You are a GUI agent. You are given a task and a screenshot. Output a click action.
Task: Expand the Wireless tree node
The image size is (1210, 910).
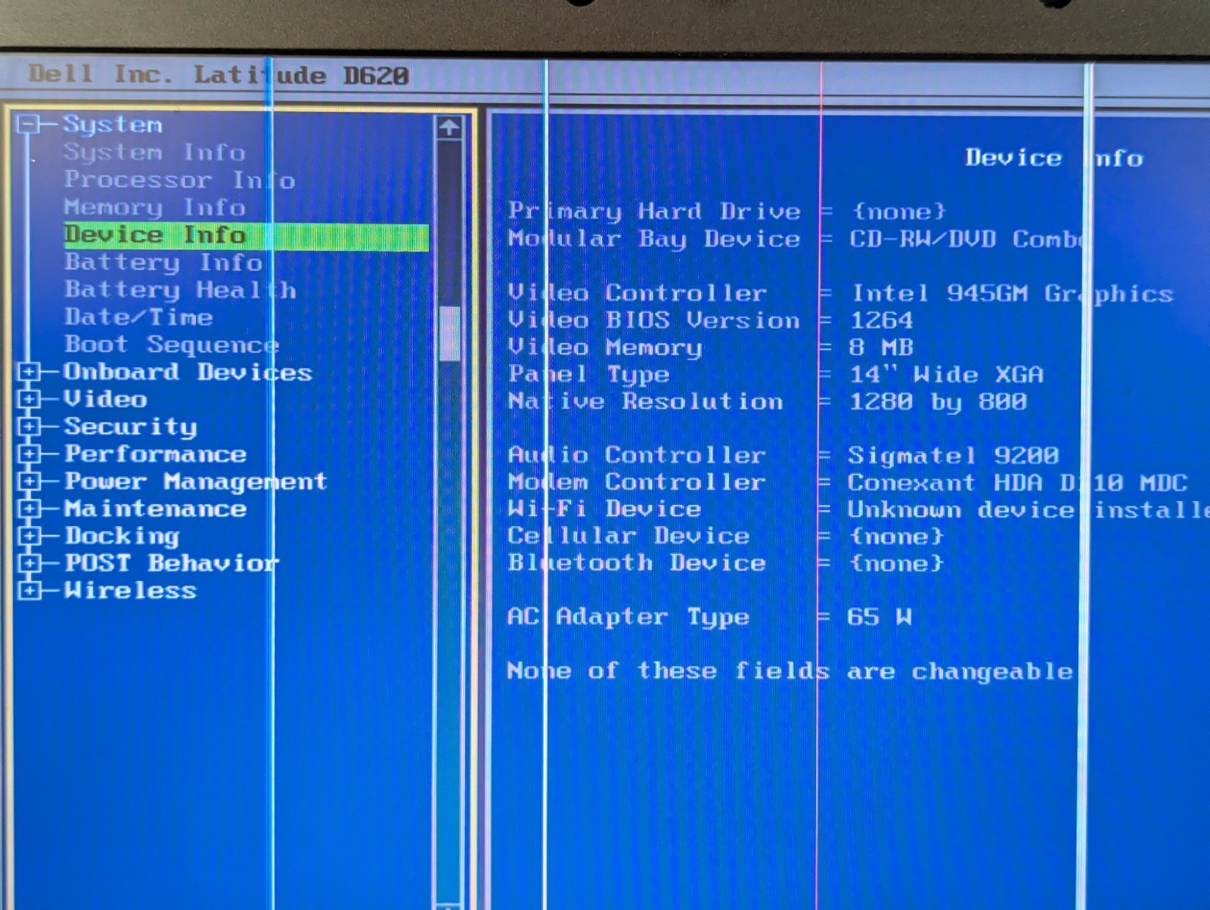pyautogui.click(x=29, y=590)
